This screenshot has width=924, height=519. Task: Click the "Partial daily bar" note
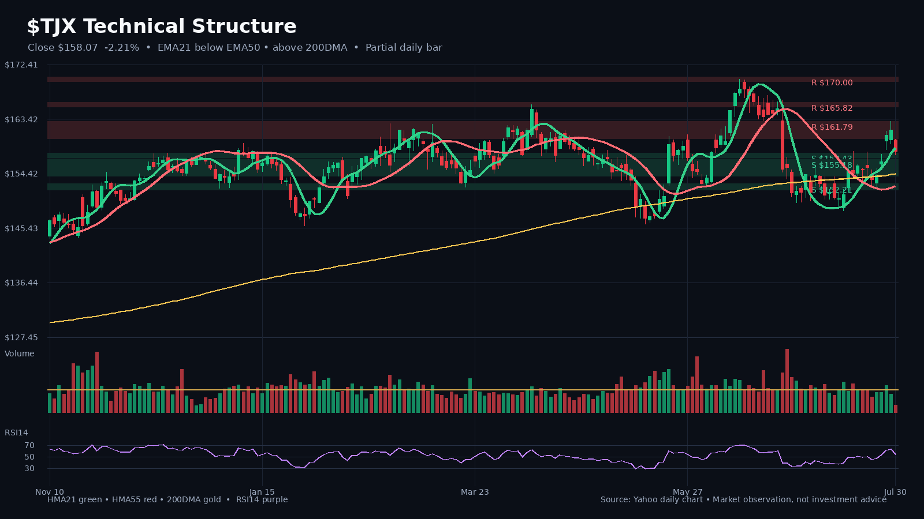pos(404,48)
